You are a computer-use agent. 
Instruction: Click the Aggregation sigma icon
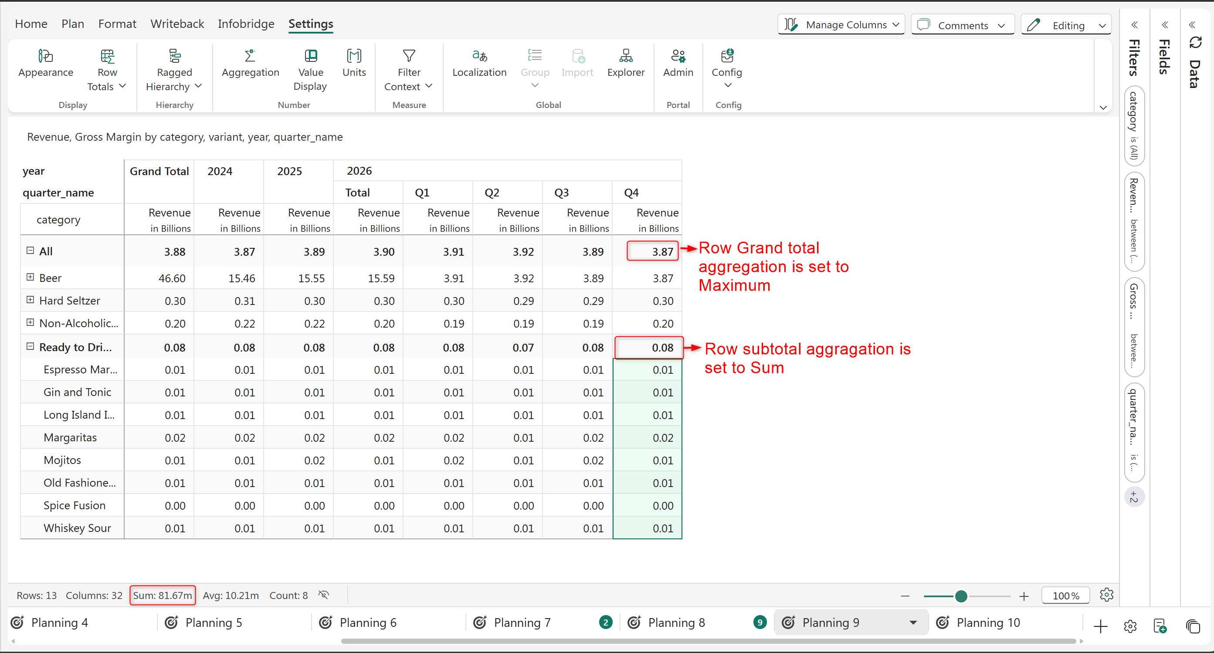point(250,56)
